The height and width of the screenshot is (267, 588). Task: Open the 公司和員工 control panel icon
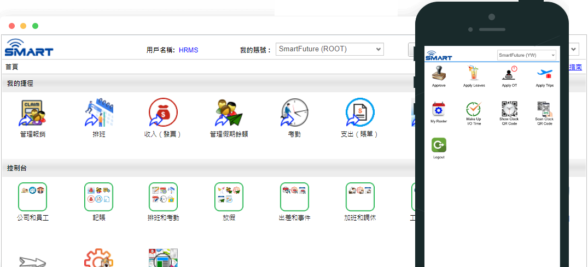(32, 197)
